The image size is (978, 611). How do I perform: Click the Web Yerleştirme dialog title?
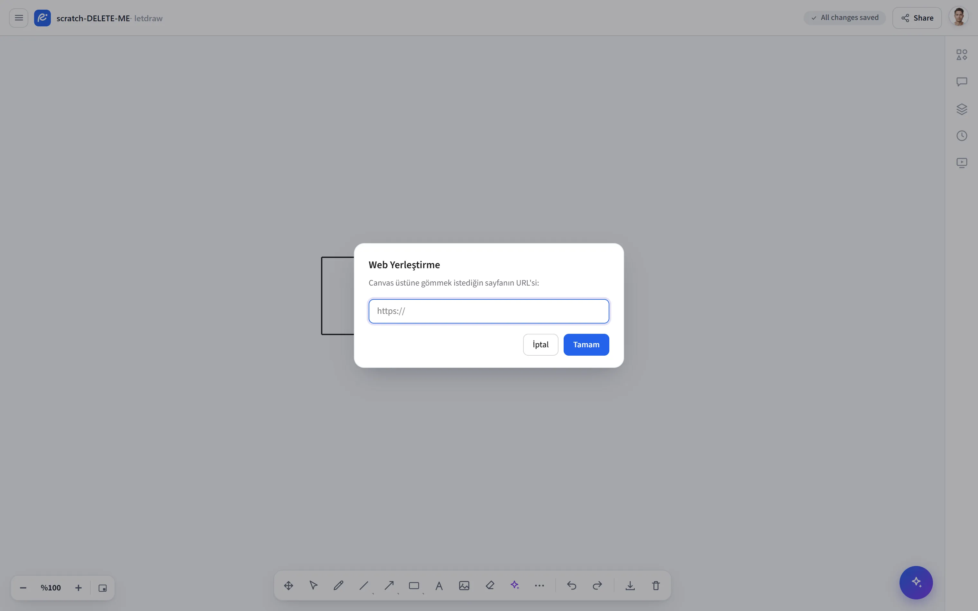404,265
